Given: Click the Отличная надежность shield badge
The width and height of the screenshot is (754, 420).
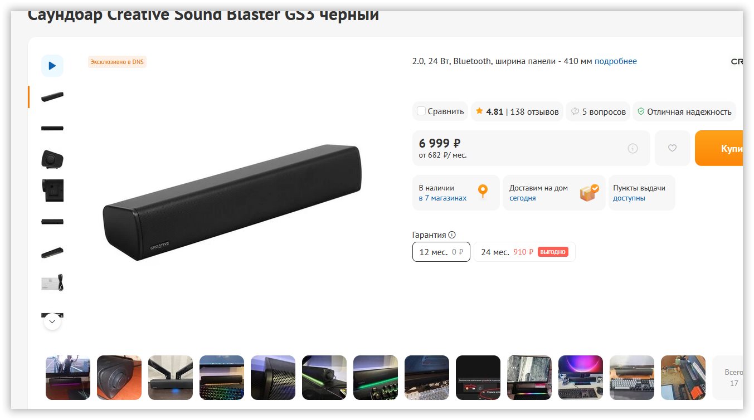Looking at the screenshot, I should point(684,111).
